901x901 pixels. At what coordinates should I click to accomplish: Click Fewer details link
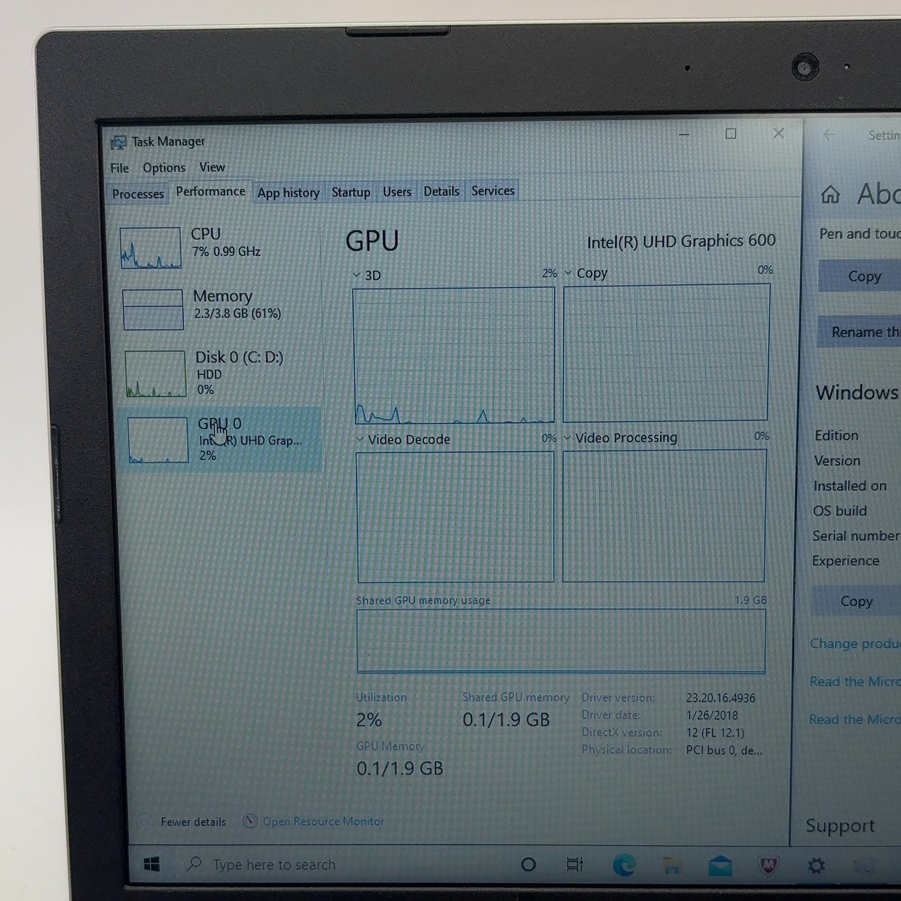tap(193, 822)
